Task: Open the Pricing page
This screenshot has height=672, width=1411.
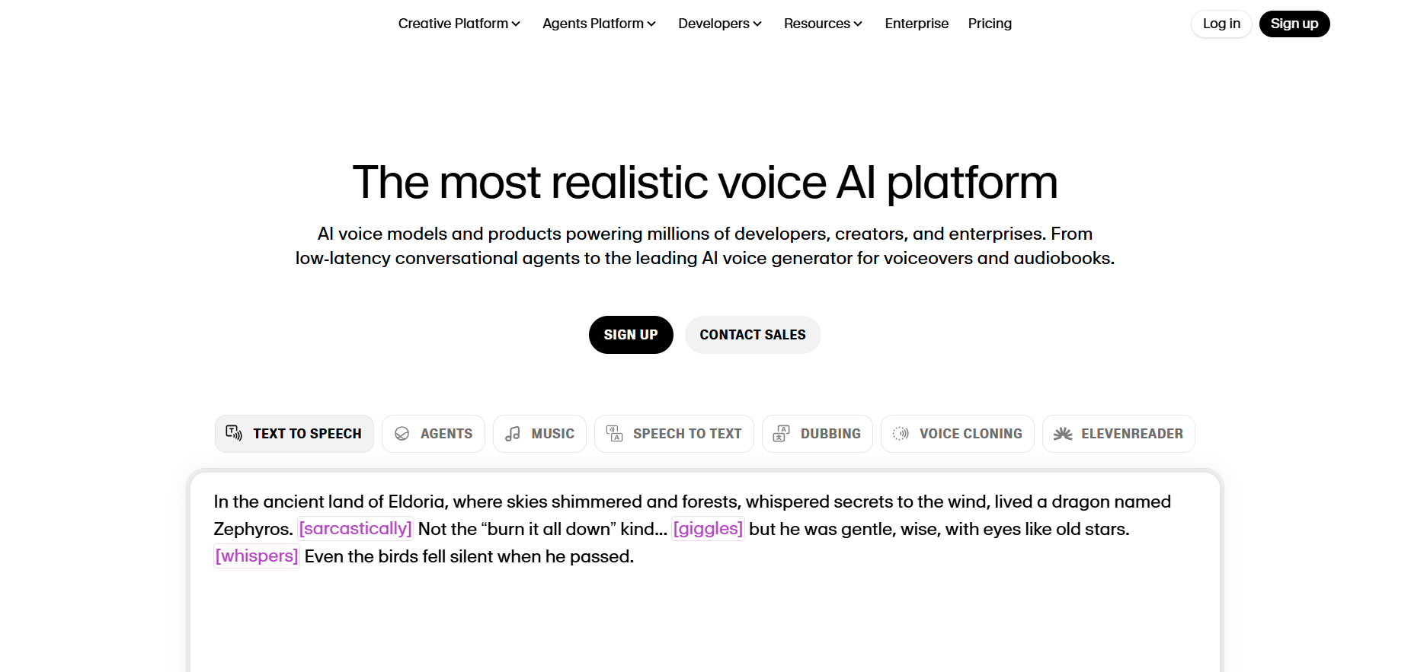Action: coord(990,24)
